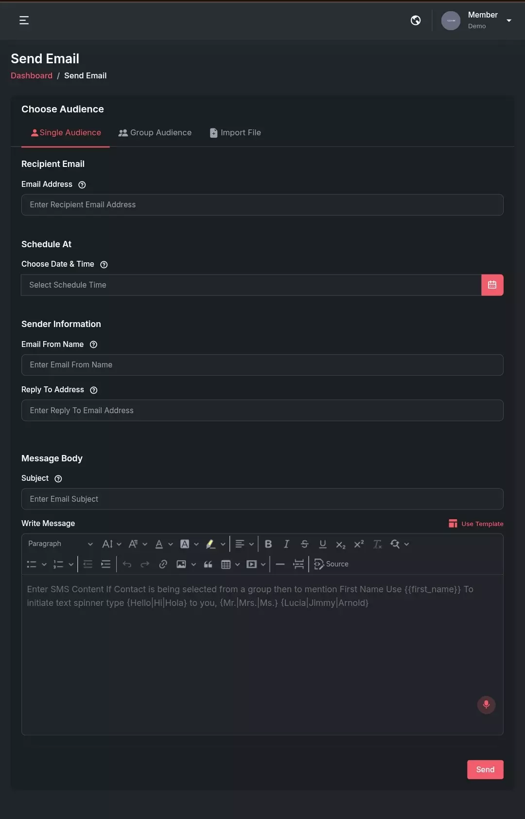Screen dimensions: 525x819
Task: Click help icon next to Email From Name
Action: click(94, 345)
